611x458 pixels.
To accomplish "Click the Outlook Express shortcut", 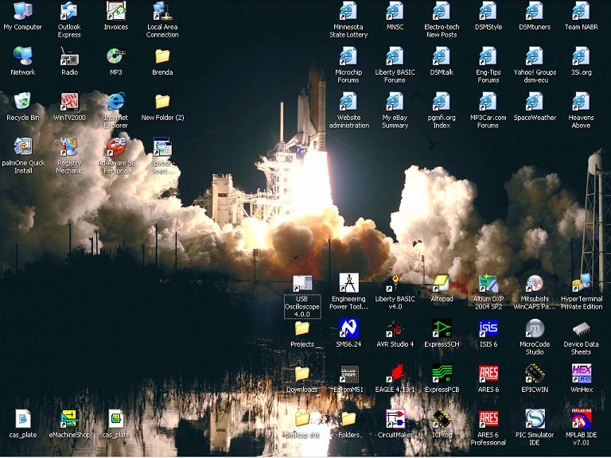I will click(x=69, y=12).
